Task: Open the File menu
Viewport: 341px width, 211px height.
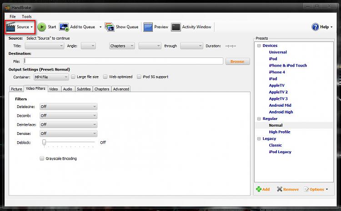Action: [x=13, y=16]
